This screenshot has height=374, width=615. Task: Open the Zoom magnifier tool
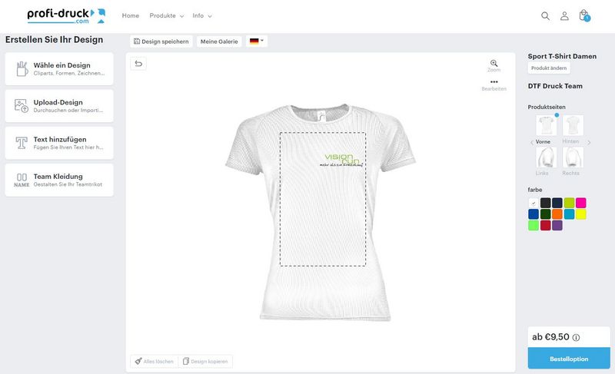tap(494, 65)
